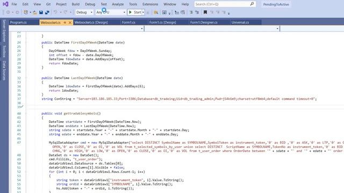Click the first icon right of the screenshot-style icon's arrow

177,12
